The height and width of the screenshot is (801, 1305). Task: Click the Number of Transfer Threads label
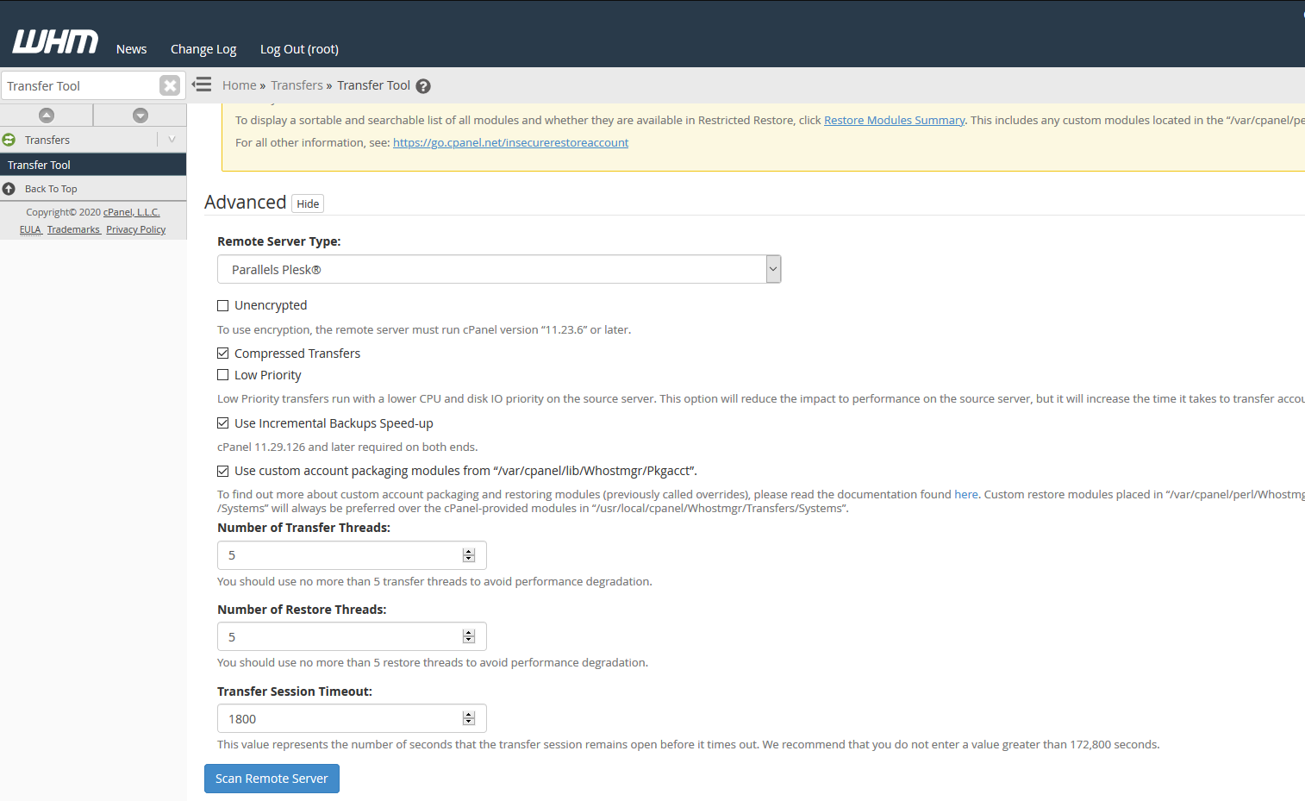click(303, 528)
